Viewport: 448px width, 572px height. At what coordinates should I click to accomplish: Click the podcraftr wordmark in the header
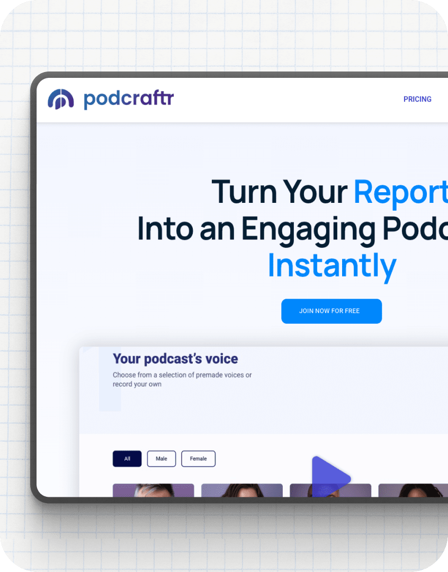coord(128,100)
